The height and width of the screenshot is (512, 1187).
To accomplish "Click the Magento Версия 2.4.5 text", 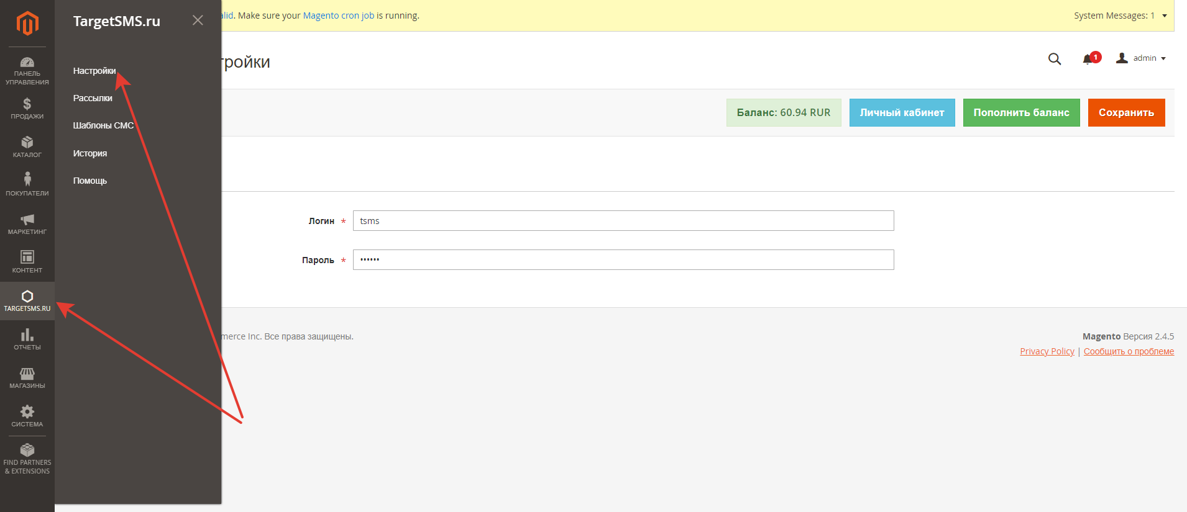I will point(1128,336).
